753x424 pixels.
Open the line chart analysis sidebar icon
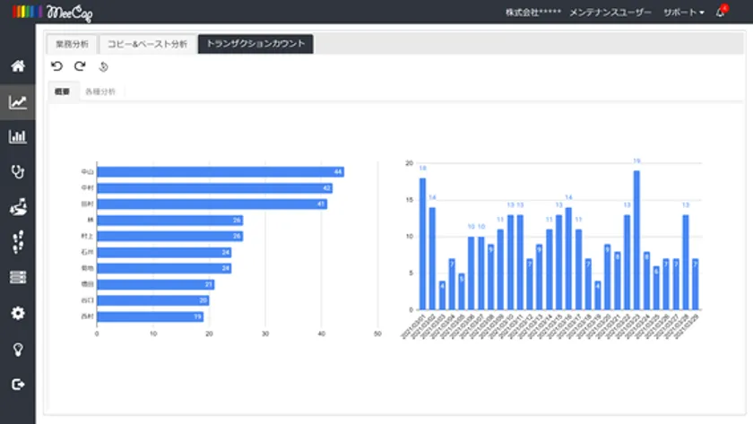coord(17,102)
